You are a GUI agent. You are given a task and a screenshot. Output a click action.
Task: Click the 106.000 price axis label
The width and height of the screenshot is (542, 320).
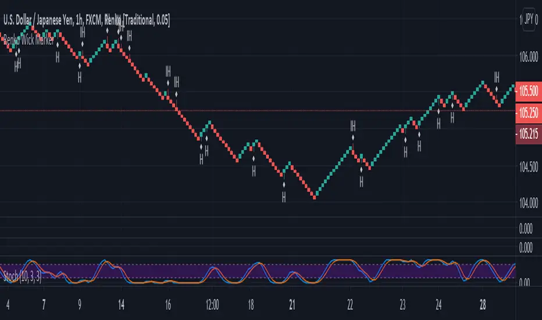[529, 56]
